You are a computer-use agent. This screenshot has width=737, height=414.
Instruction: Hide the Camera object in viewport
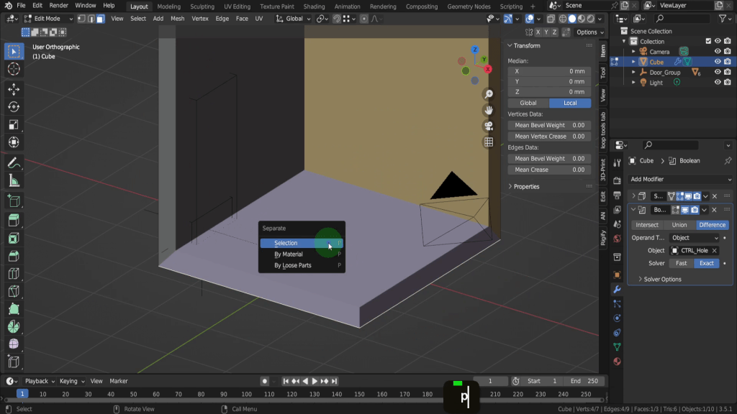point(718,52)
